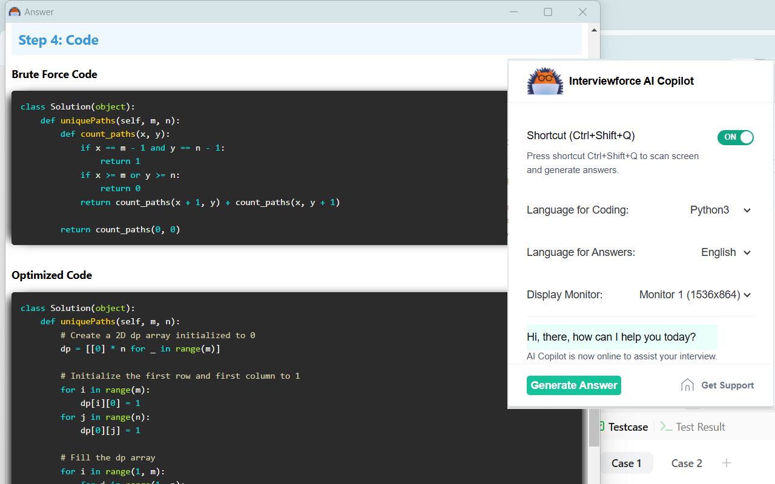Expand the Language for Answers English dropdown
The width and height of the screenshot is (775, 484).
[x=725, y=252]
